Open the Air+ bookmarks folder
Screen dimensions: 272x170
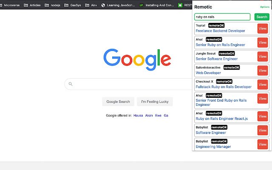pyautogui.click(x=91, y=5)
